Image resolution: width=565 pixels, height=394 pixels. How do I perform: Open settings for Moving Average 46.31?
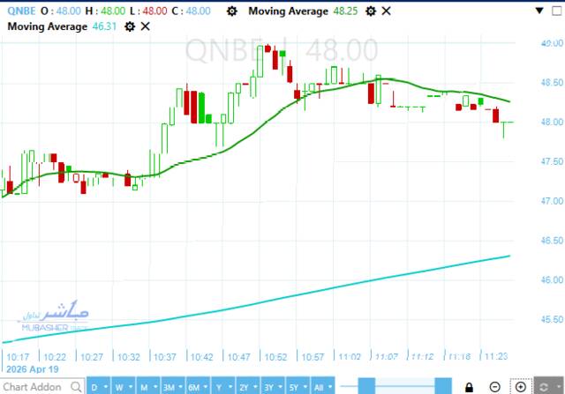point(130,26)
